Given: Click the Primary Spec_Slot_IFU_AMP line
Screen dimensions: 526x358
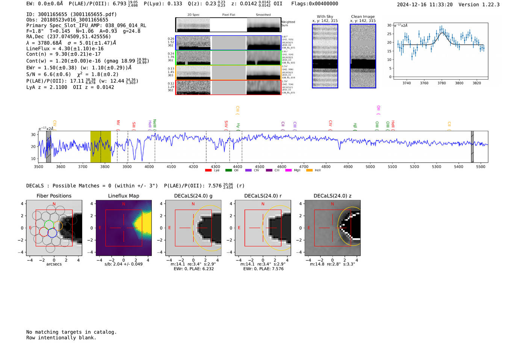Looking at the screenshot, I should pyautogui.click(x=86, y=26).
